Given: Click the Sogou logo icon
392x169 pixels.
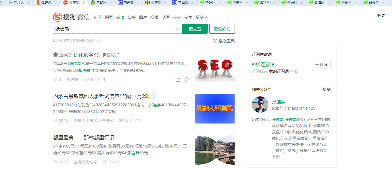Looking at the screenshot, I should (x=57, y=17).
